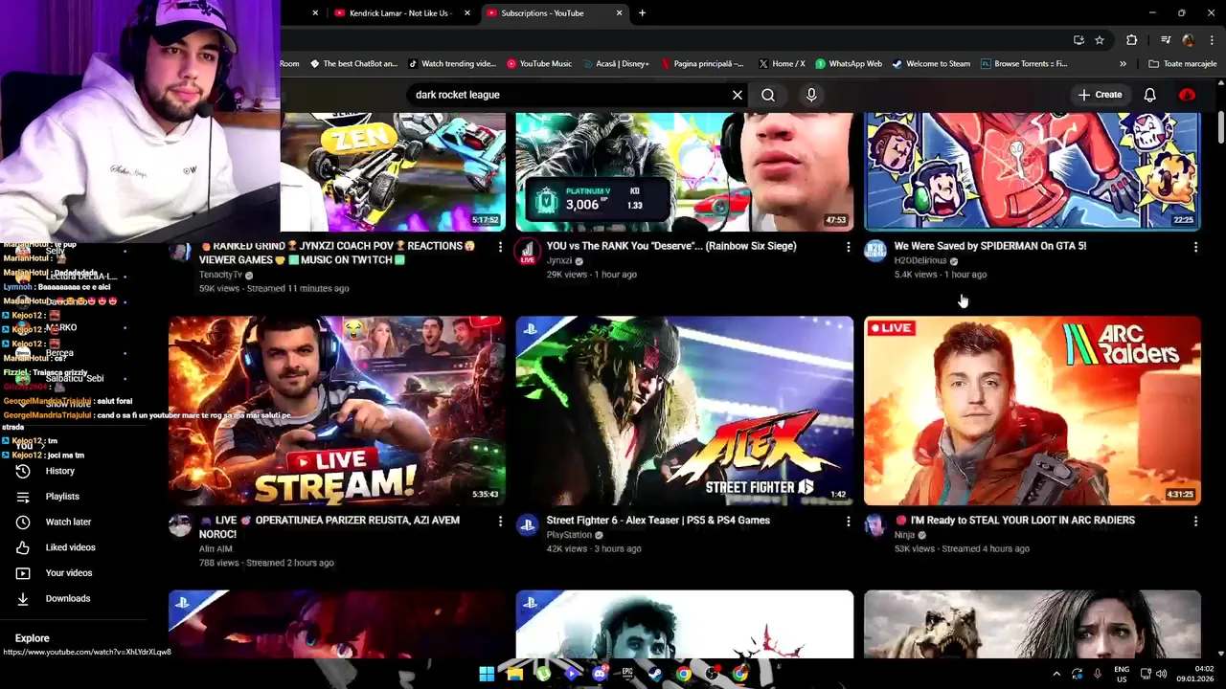Open the Welcome to Steam bookmark
The width and height of the screenshot is (1226, 689).
[x=931, y=64]
